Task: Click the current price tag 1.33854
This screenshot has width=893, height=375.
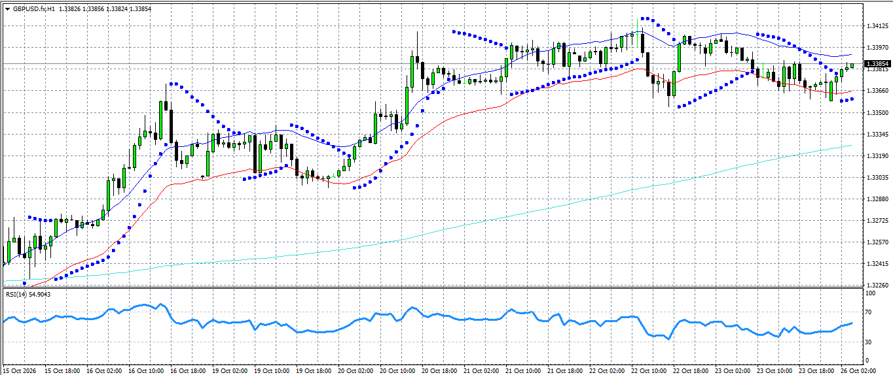Action: click(877, 64)
